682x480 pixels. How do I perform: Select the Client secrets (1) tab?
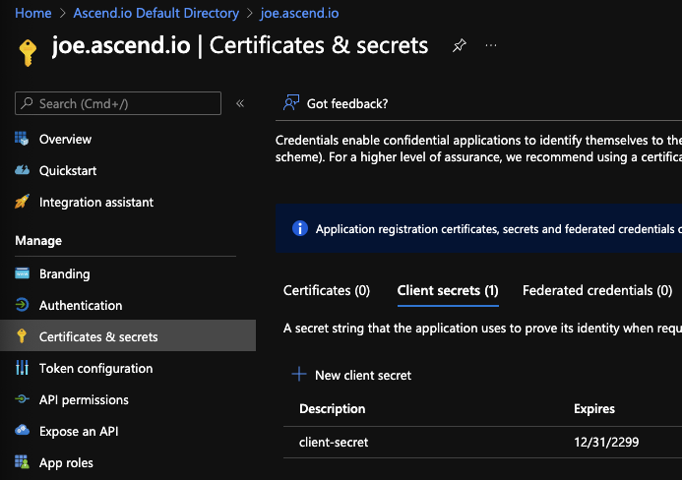pyautogui.click(x=448, y=291)
